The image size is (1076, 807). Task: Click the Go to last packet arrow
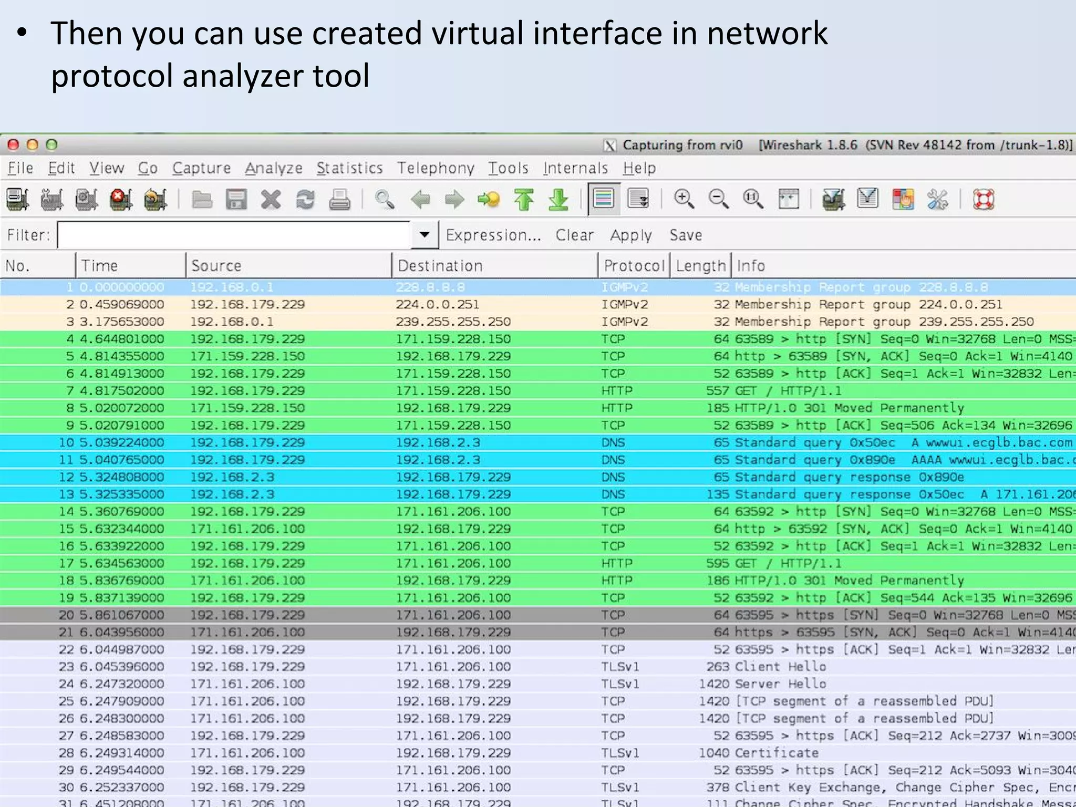click(558, 200)
